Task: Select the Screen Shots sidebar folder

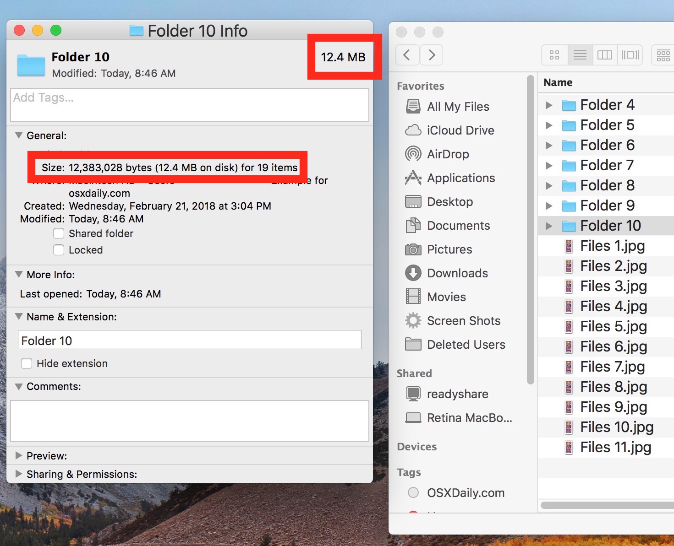Action: point(464,321)
